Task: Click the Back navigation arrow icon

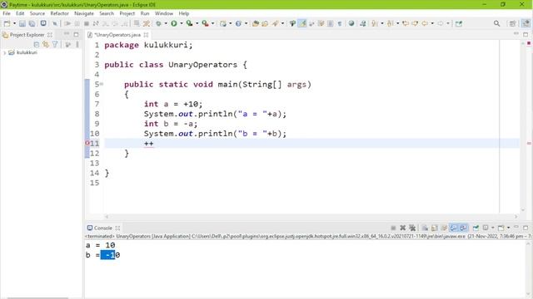Action: [x=425, y=23]
